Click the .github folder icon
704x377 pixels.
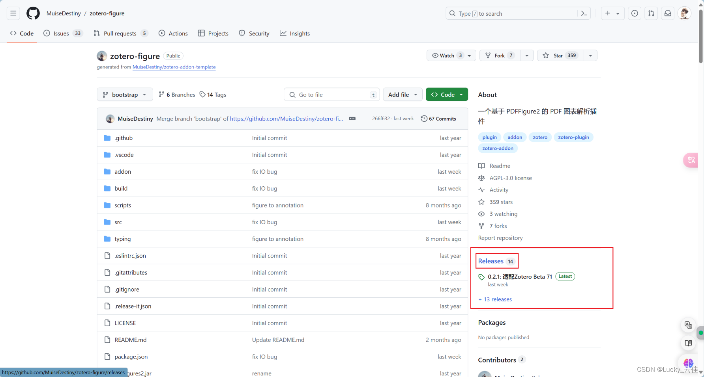107,138
